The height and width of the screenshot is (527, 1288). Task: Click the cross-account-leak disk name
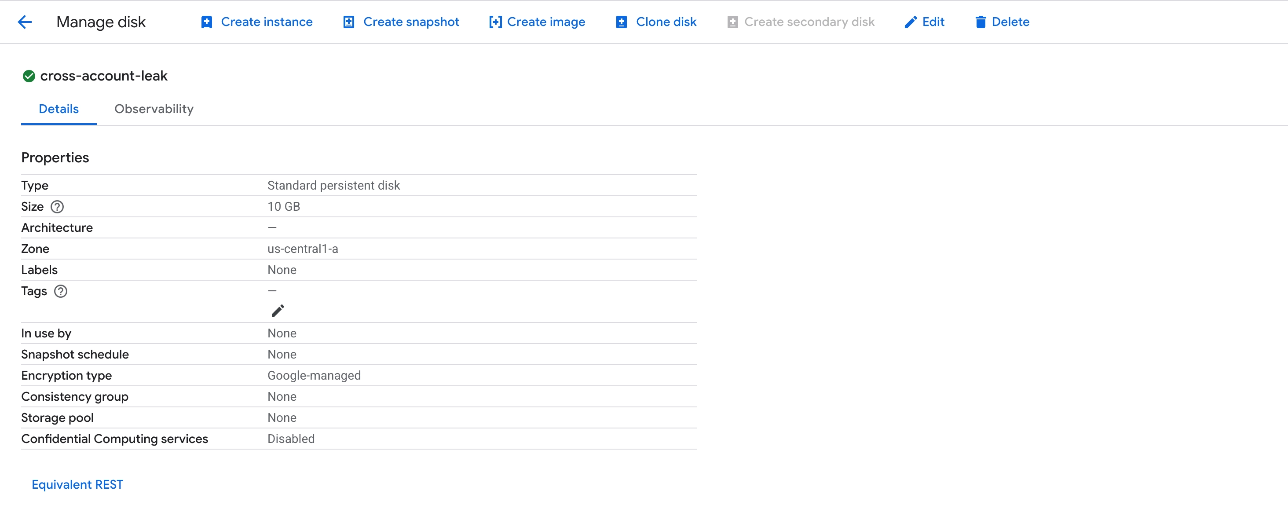103,76
